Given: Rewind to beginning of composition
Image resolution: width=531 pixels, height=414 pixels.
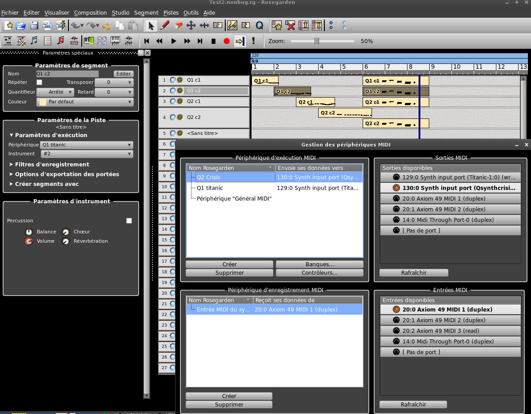Looking at the screenshot, I should (147, 41).
